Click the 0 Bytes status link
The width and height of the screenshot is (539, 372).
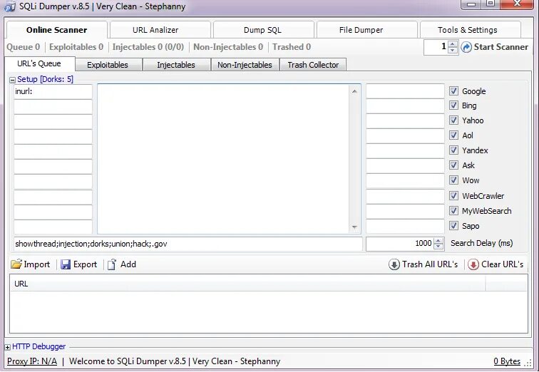(507, 361)
